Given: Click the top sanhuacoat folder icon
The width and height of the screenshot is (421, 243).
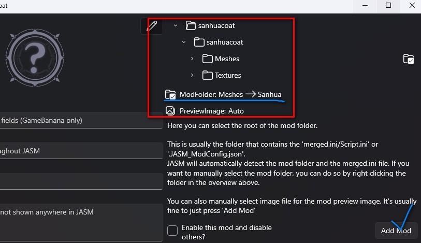Looking at the screenshot, I should tap(191, 25).
